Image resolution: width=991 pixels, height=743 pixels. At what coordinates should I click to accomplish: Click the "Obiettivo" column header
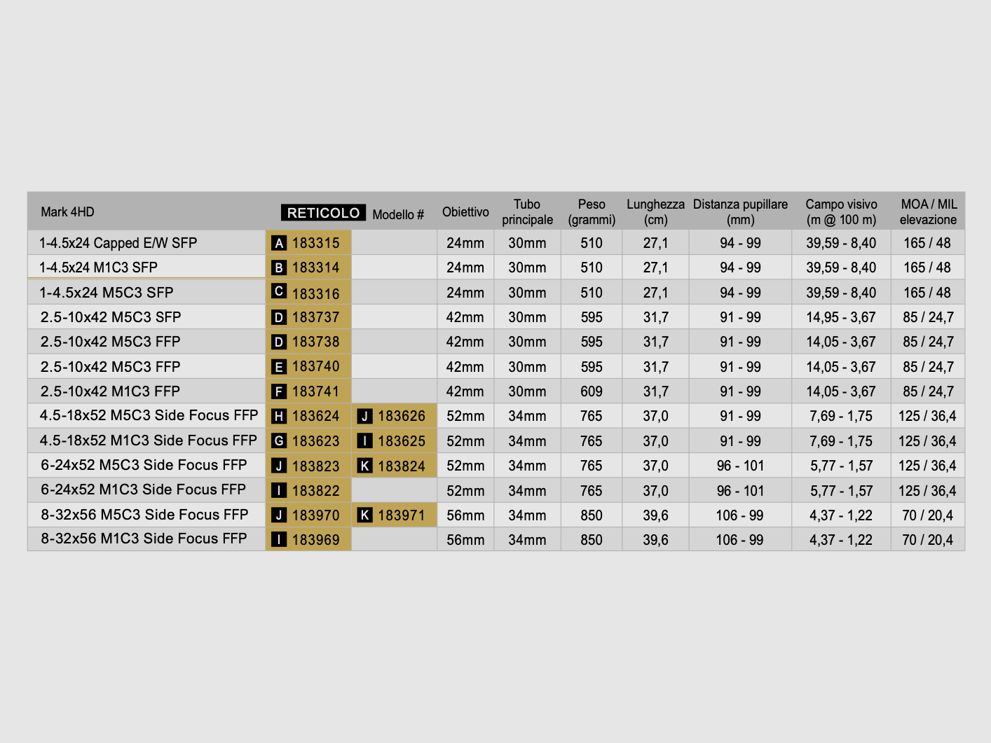pyautogui.click(x=465, y=212)
